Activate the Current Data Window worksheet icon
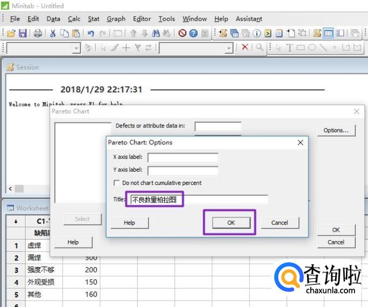Screen dimensions: 368x307 pyautogui.click(x=328, y=33)
